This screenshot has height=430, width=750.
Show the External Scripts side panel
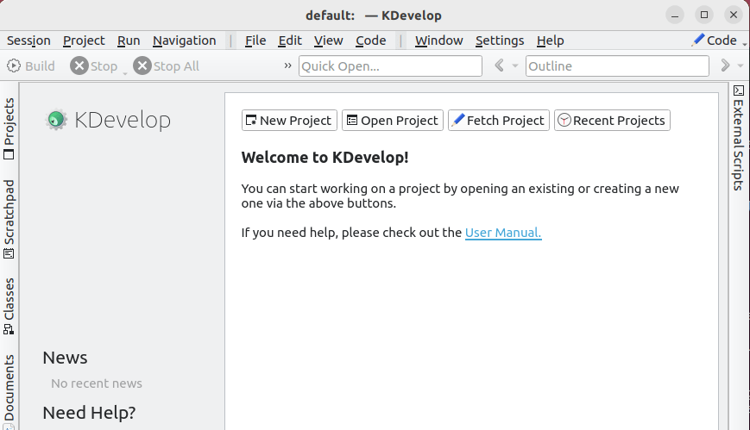(x=739, y=138)
